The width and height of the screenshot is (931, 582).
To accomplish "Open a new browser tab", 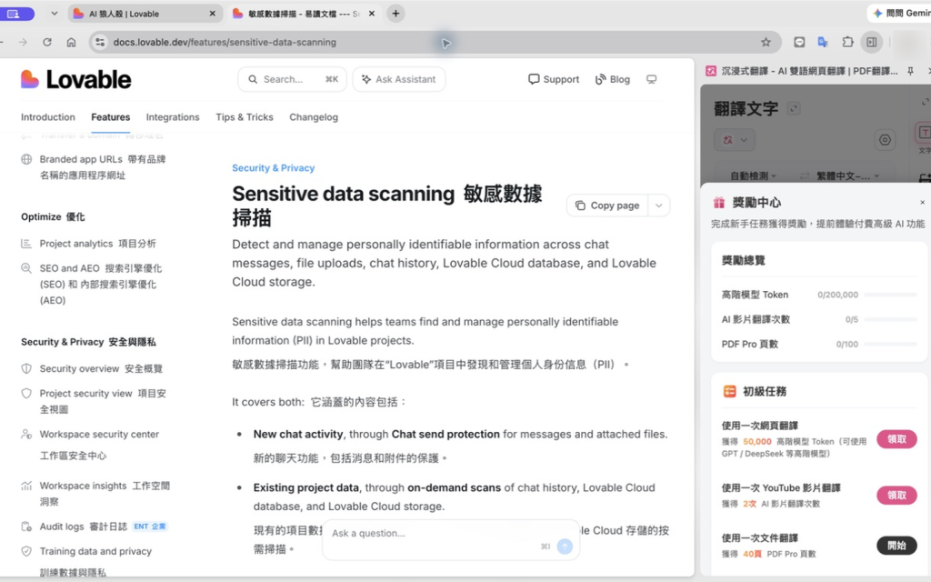I will tap(395, 13).
